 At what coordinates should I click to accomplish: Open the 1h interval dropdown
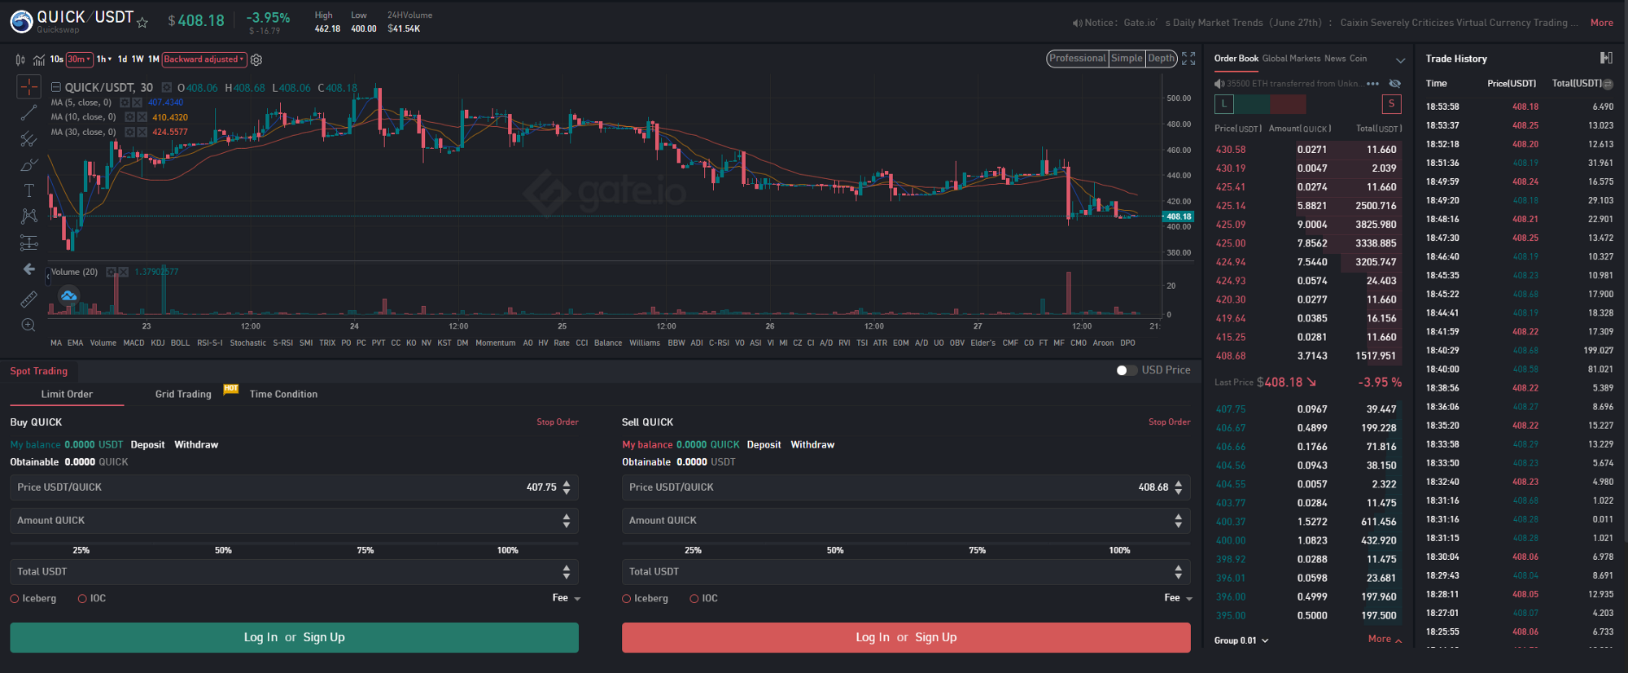(x=104, y=59)
